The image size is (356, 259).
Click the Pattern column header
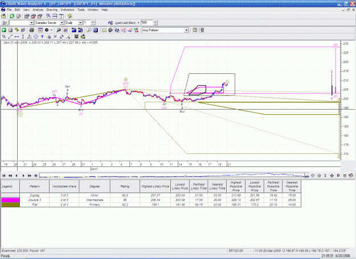(35, 186)
